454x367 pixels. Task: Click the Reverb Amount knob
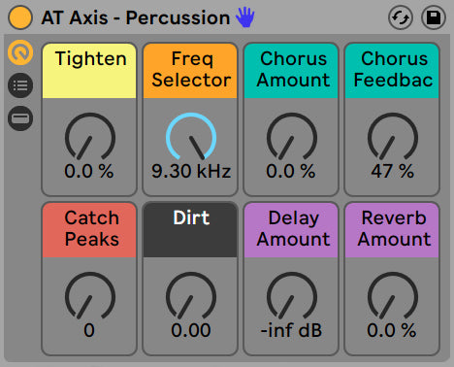[x=393, y=295]
